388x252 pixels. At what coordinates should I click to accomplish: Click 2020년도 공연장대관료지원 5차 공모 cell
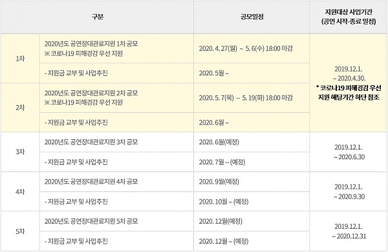pyautogui.click(x=116, y=221)
